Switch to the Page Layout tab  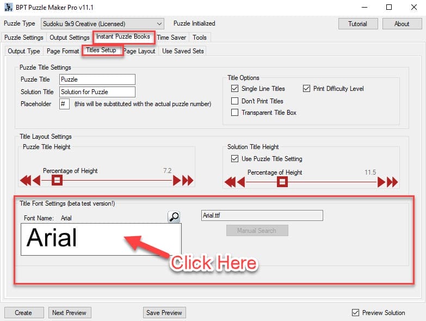[139, 51]
